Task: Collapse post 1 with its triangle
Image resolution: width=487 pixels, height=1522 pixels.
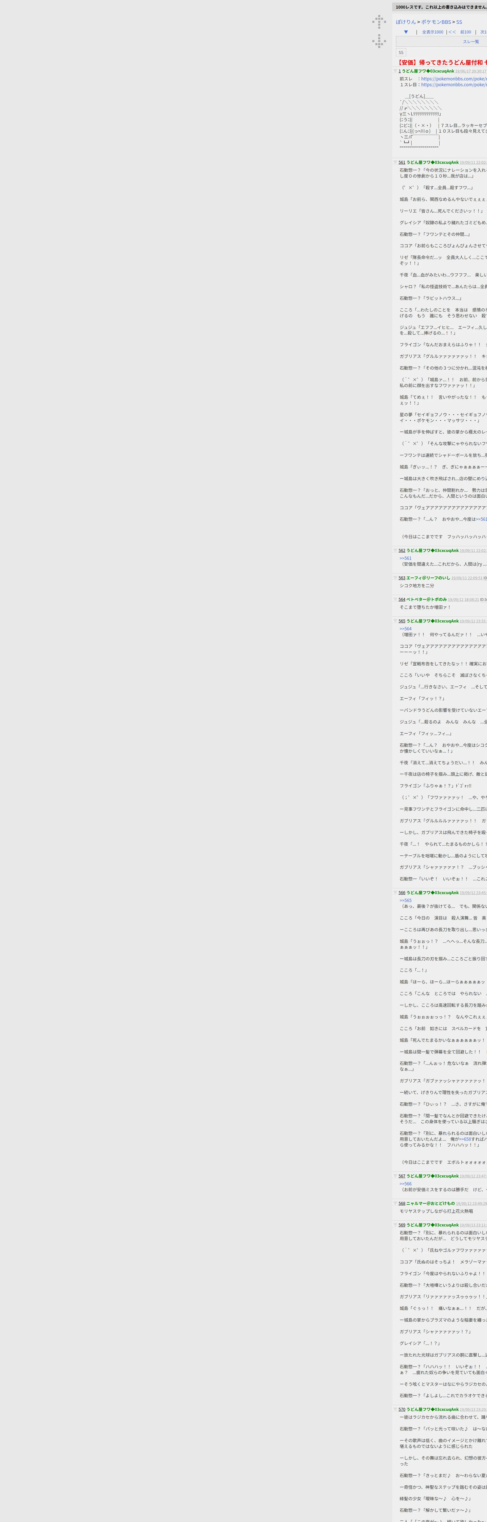Action: click(395, 71)
